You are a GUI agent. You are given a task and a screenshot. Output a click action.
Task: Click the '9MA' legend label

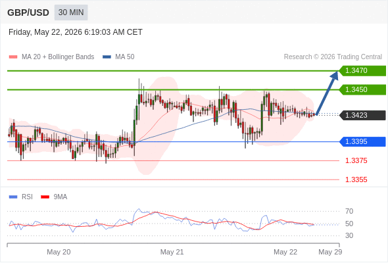point(61,197)
